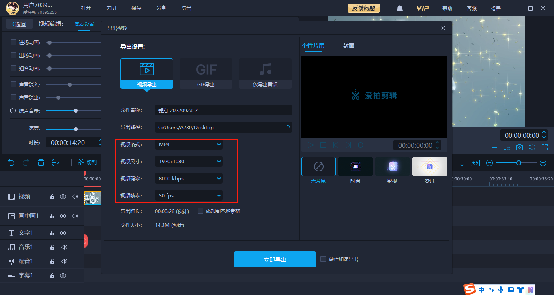Image resolution: width=554 pixels, height=295 pixels.
Task: Click the 反馈问题 feedback button
Action: pyautogui.click(x=363, y=8)
